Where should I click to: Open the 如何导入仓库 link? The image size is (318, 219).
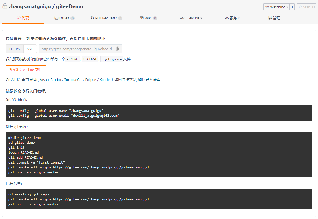[149, 80]
